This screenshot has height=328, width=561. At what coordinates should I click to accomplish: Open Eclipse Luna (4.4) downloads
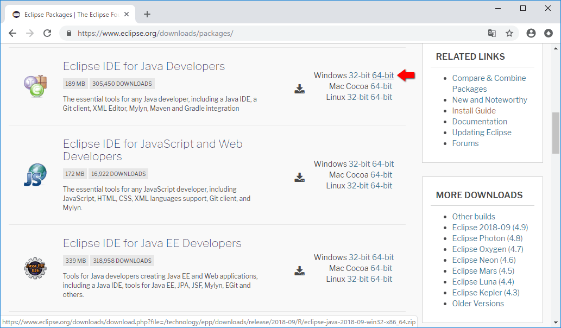click(x=483, y=281)
